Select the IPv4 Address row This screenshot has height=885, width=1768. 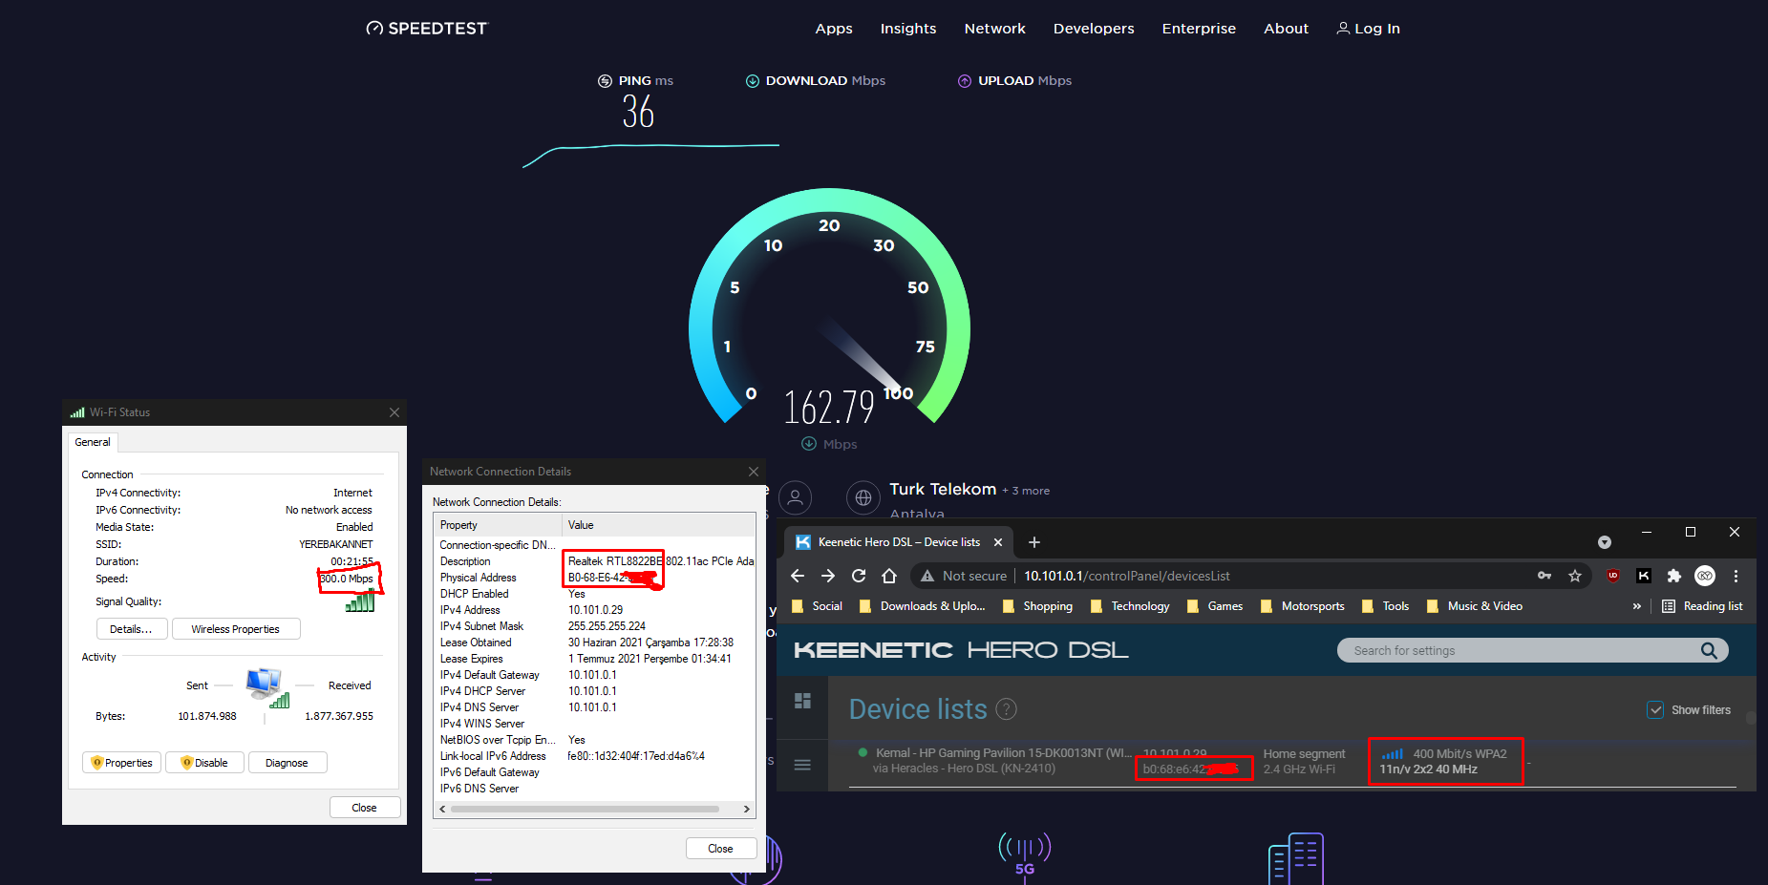(594, 610)
